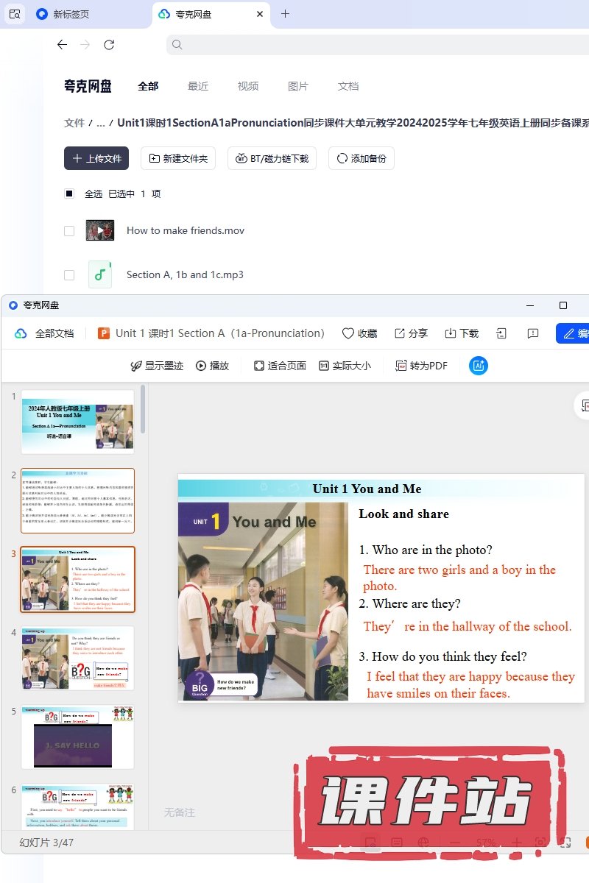Toggle 显示墨迹 ink display
Viewport: 589px width, 883px height.
(x=156, y=366)
